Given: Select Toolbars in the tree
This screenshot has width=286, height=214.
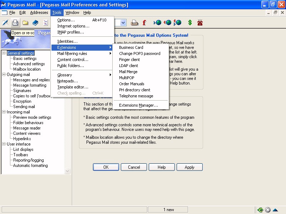Looking at the screenshot, I should (21, 155).
